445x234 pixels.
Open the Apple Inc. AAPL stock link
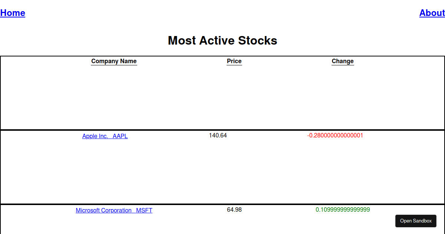click(105, 136)
